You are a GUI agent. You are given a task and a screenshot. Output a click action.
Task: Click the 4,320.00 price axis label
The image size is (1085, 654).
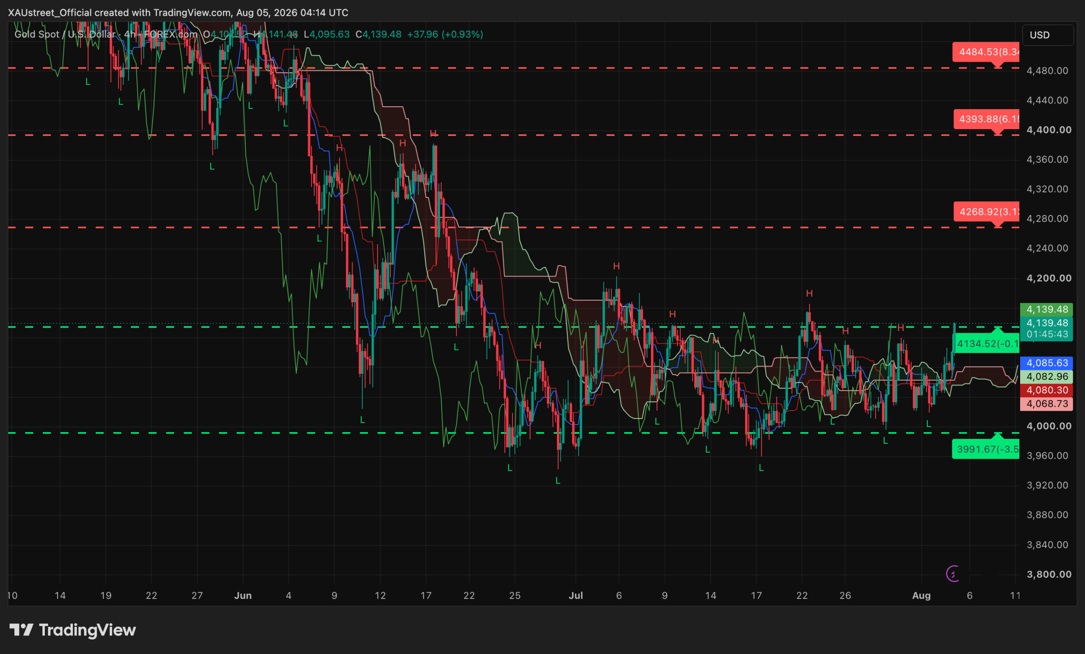[x=1047, y=189]
